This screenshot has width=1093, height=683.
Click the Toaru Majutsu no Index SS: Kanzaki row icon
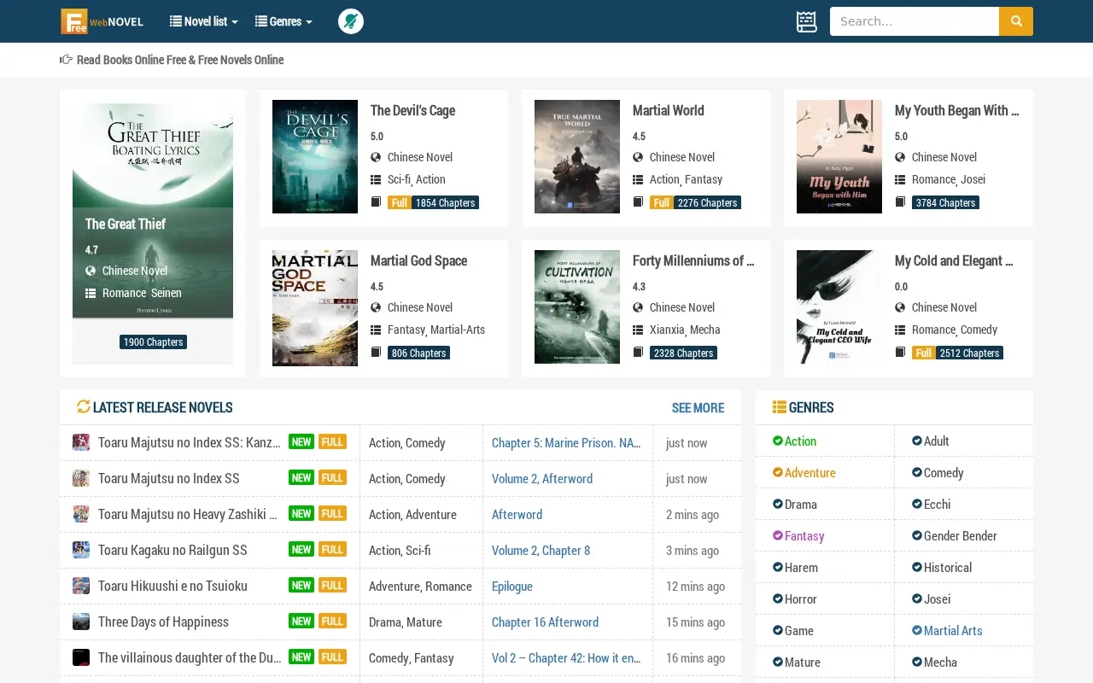point(81,442)
